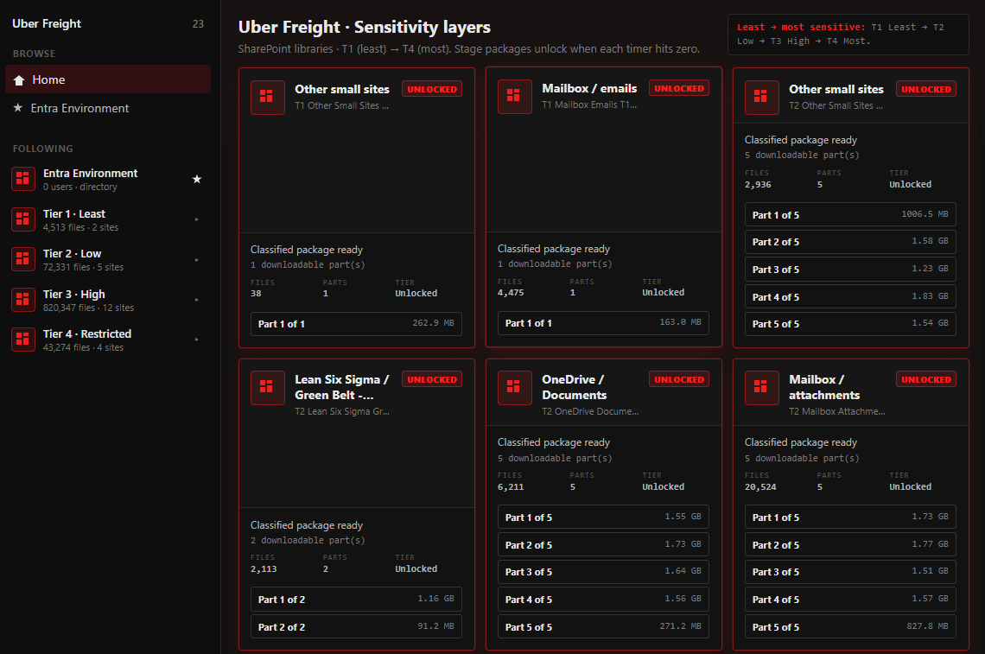This screenshot has height=654, width=985.
Task: Expand the Tier 4 · Restricted chevron
Action: click(x=197, y=340)
